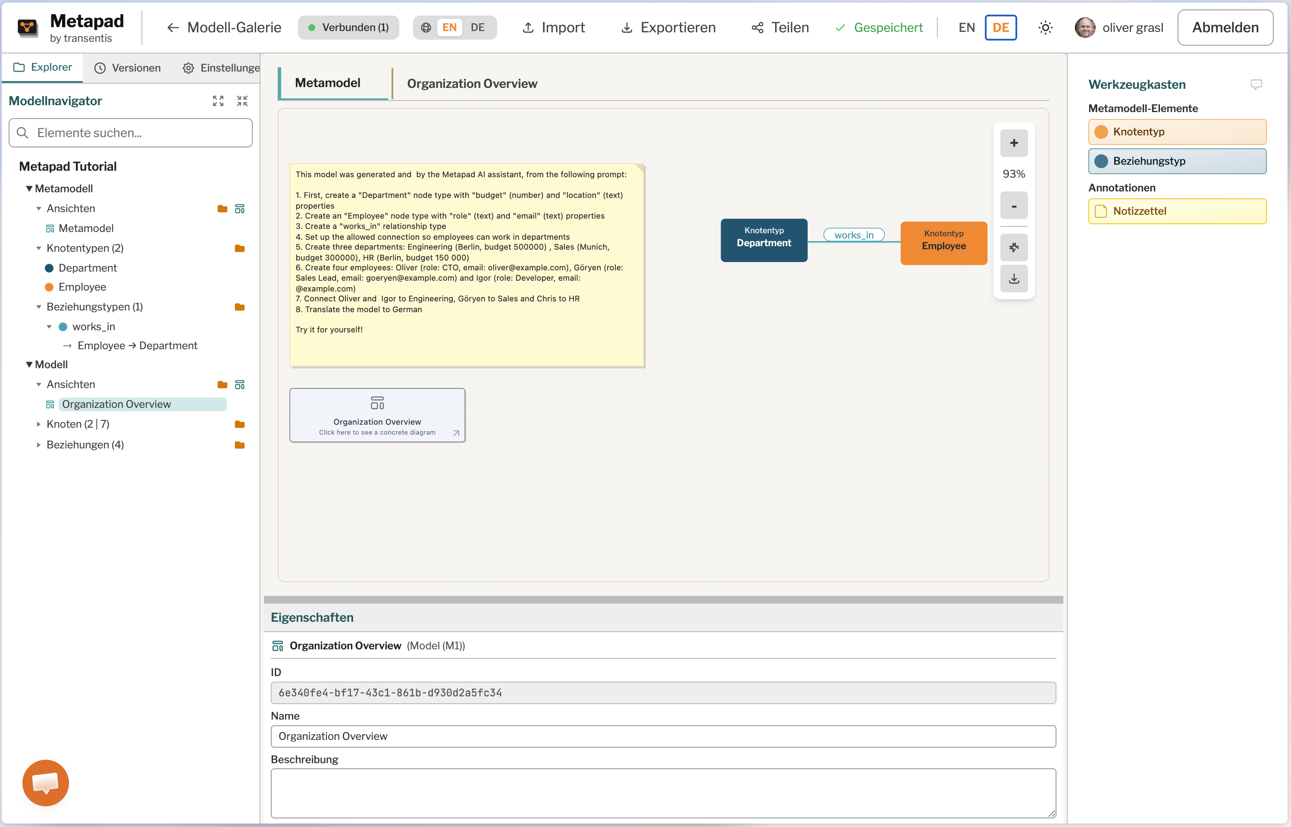Screen dimensions: 1291x827
Task: Go back to Modell-Galerie
Action: [x=225, y=28]
